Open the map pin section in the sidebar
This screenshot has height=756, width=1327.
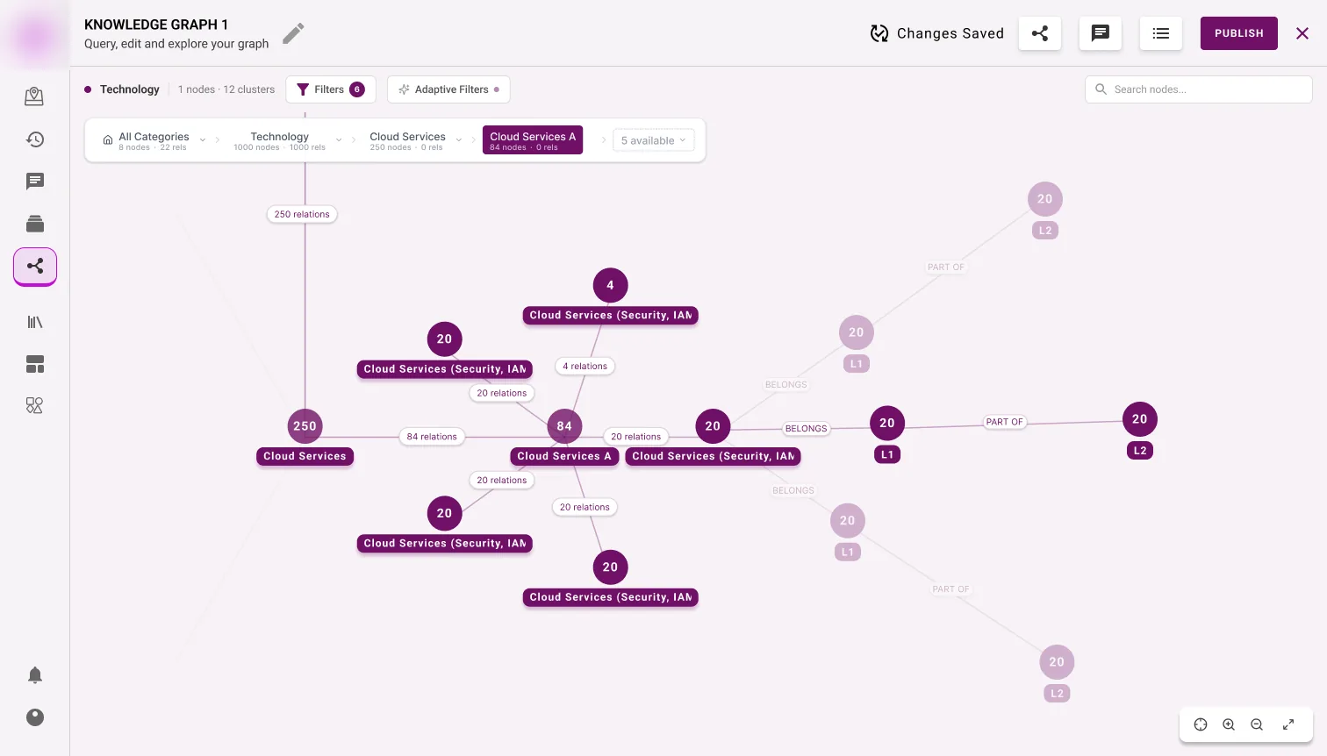(34, 96)
